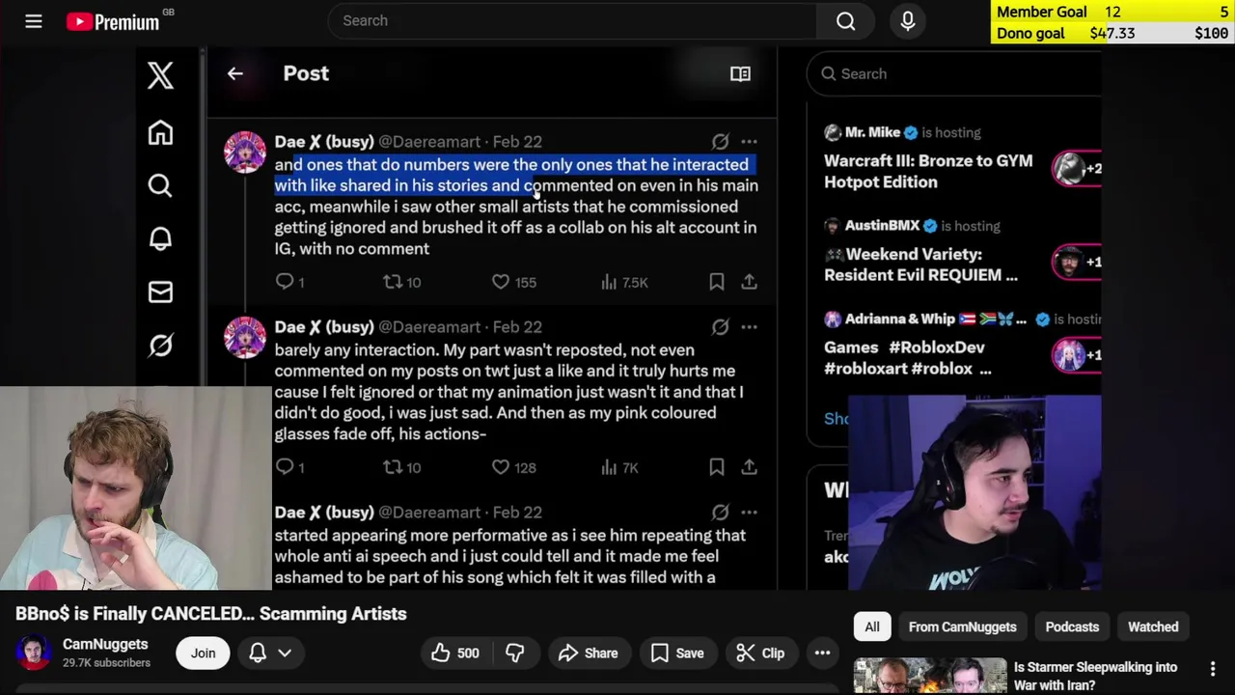Click the video title BBno$ is Finally CANCELED
The image size is (1235, 695).
[x=211, y=613]
